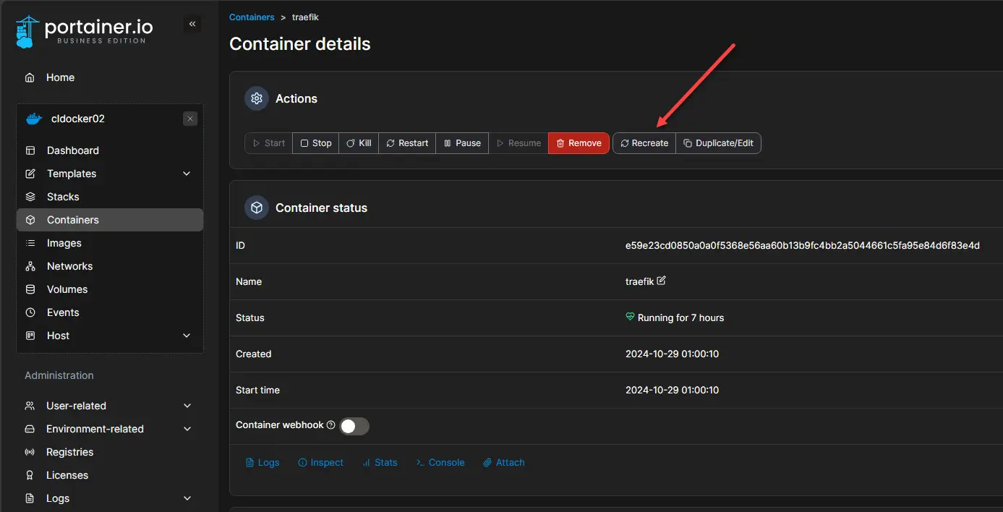Click the red Remove button
This screenshot has height=512, width=1003.
pos(579,143)
